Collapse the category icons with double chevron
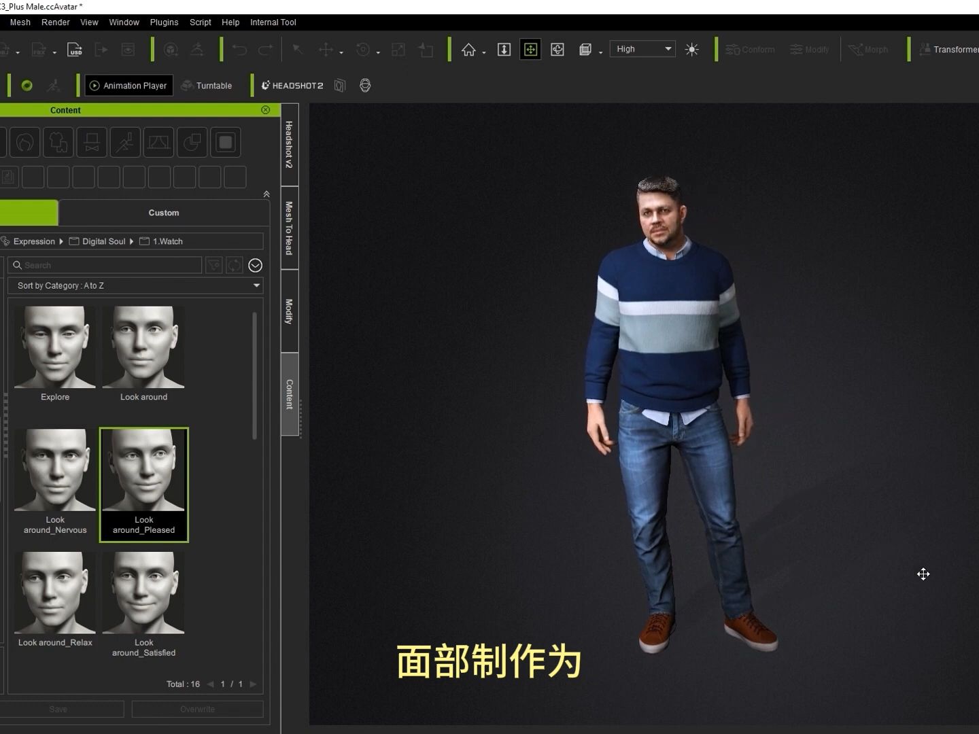The image size is (979, 734). [266, 194]
